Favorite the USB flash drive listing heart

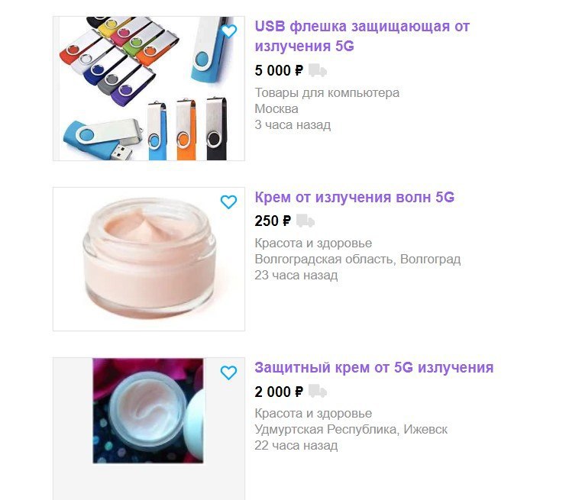pyautogui.click(x=228, y=31)
